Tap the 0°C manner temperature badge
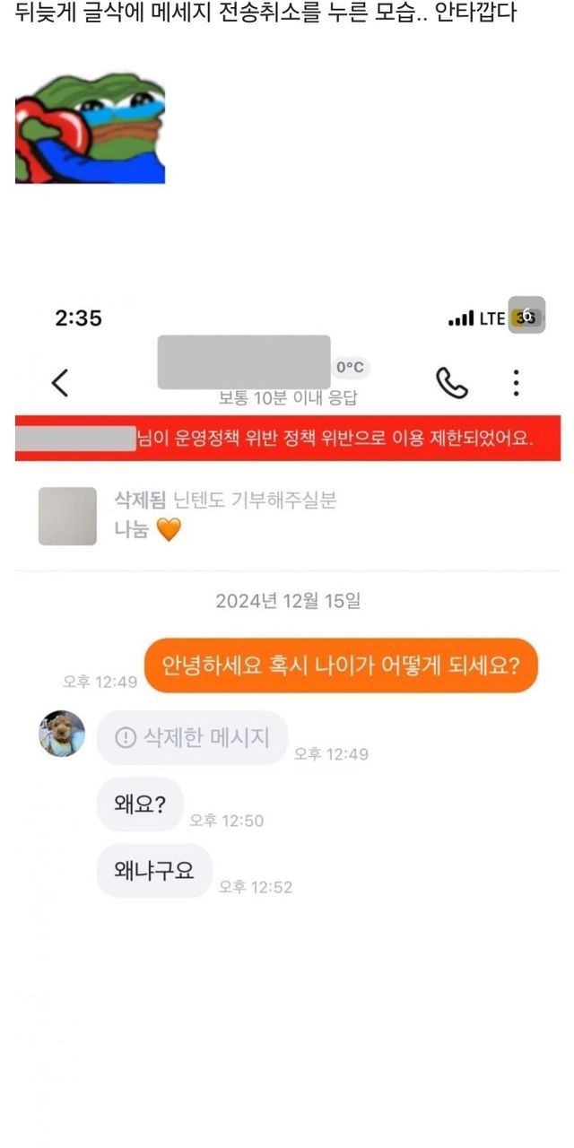 [351, 368]
